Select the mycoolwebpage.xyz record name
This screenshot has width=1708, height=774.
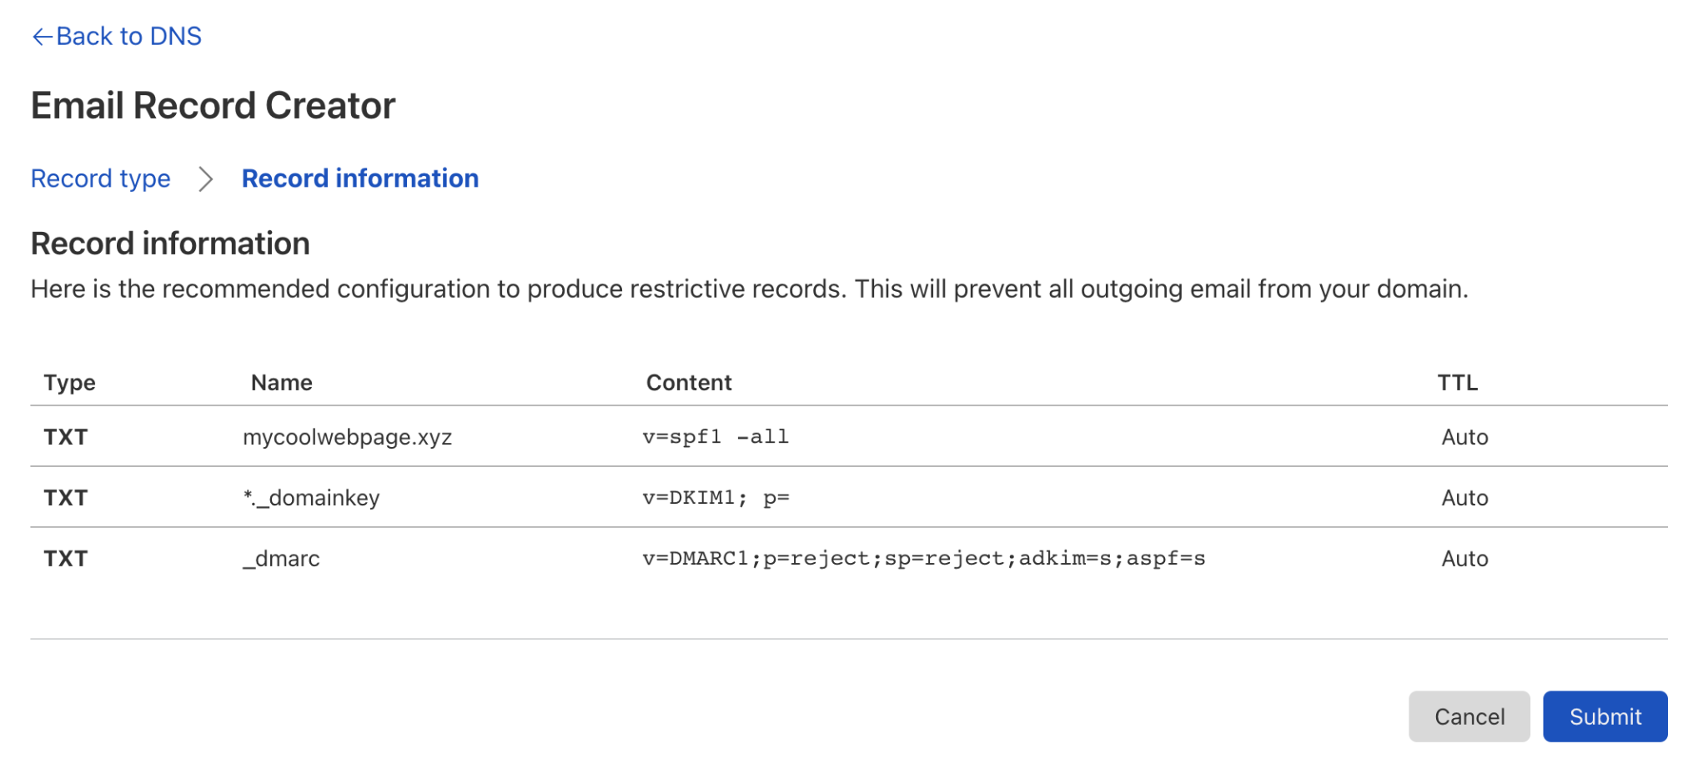pos(347,437)
